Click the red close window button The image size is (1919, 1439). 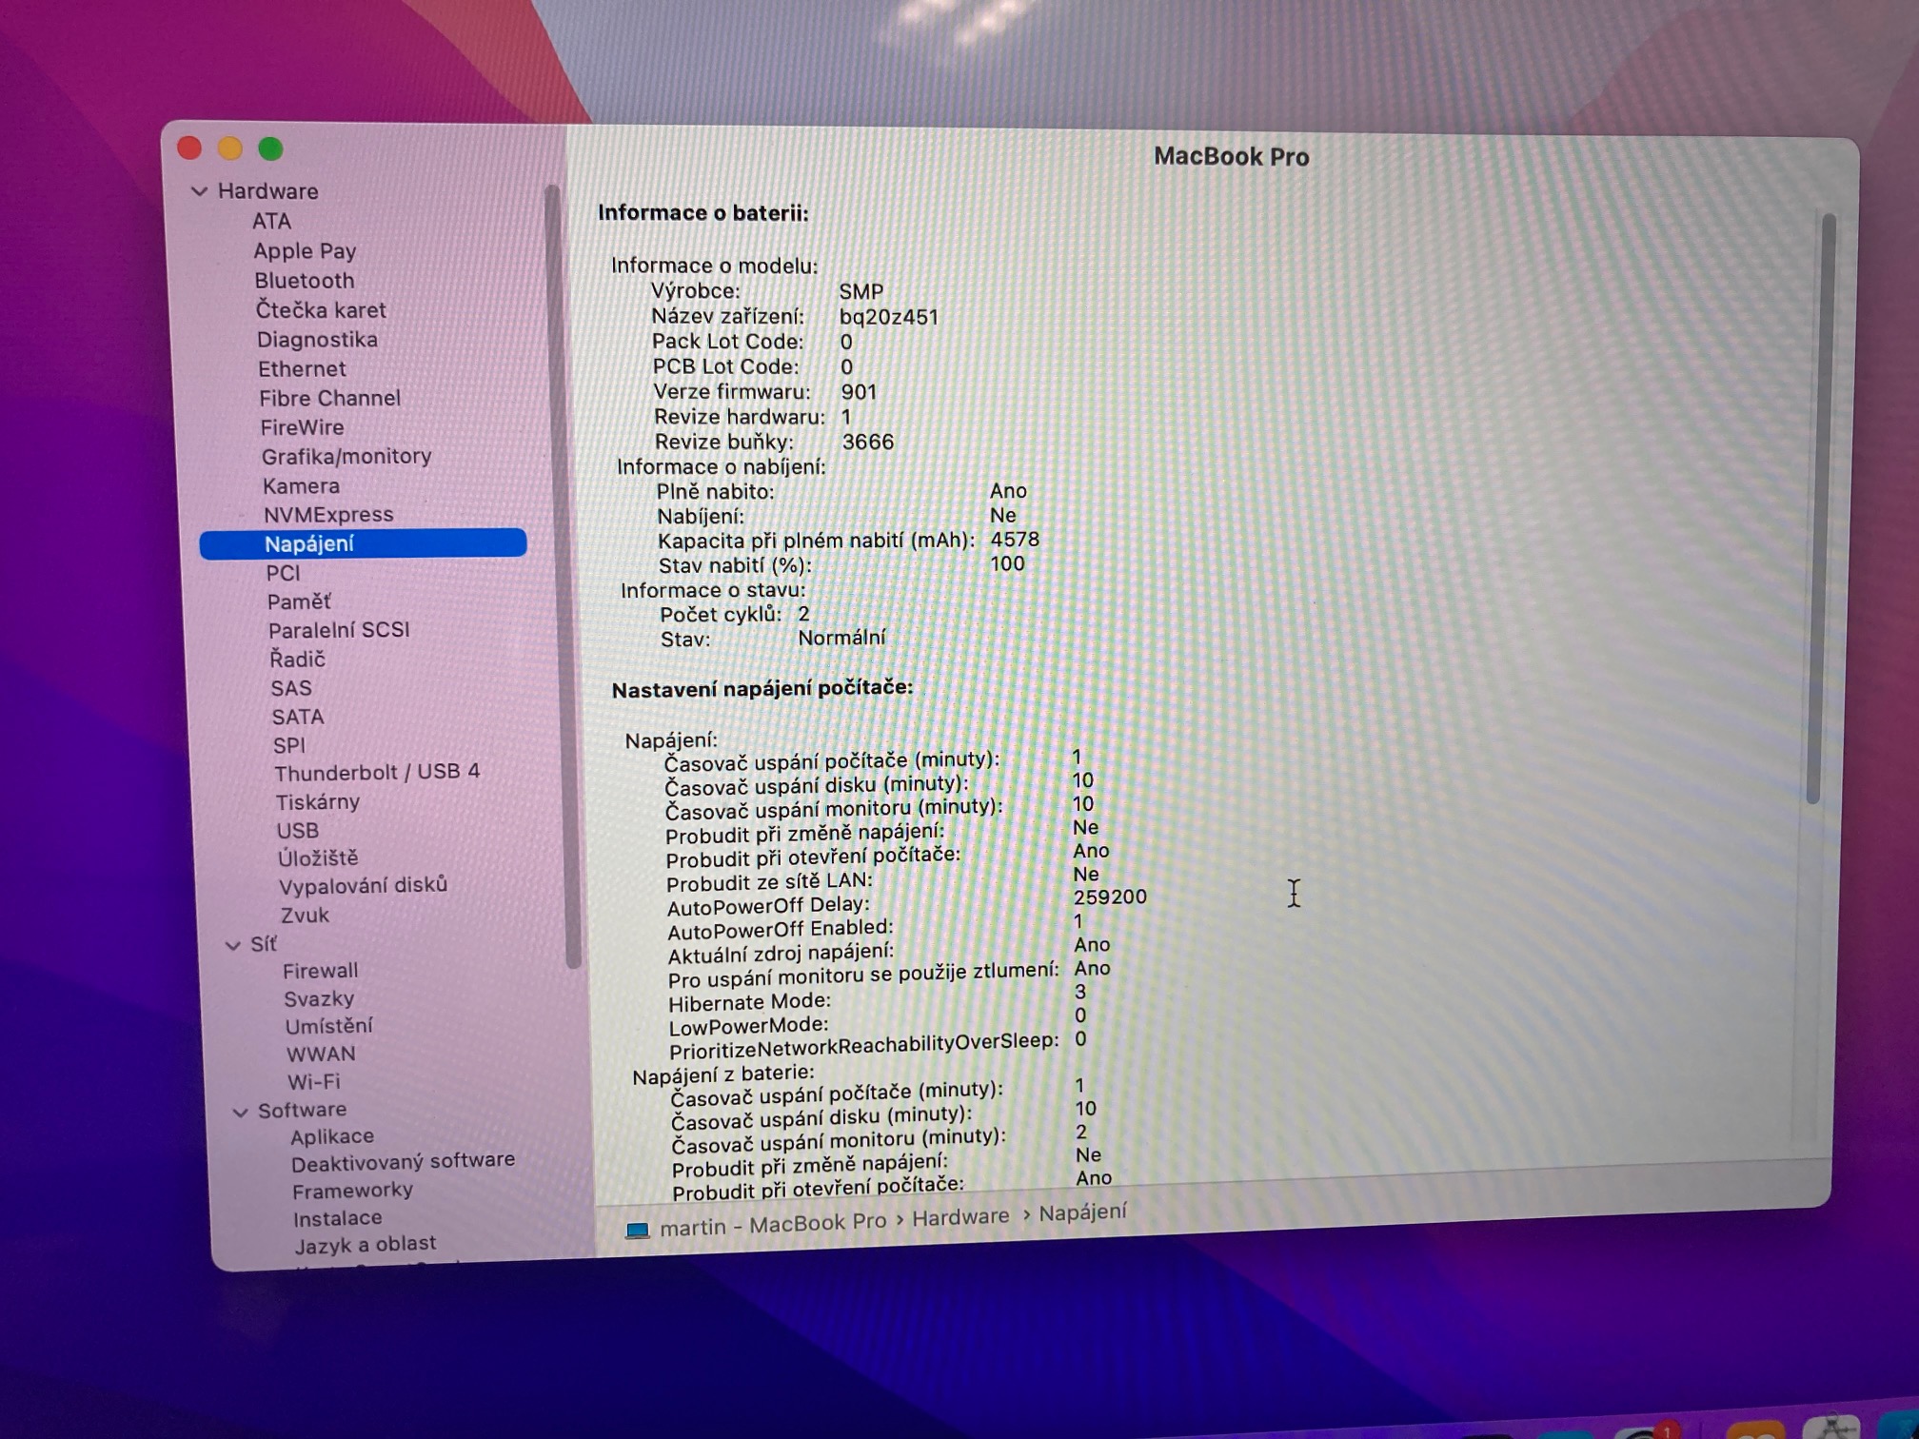tap(189, 148)
